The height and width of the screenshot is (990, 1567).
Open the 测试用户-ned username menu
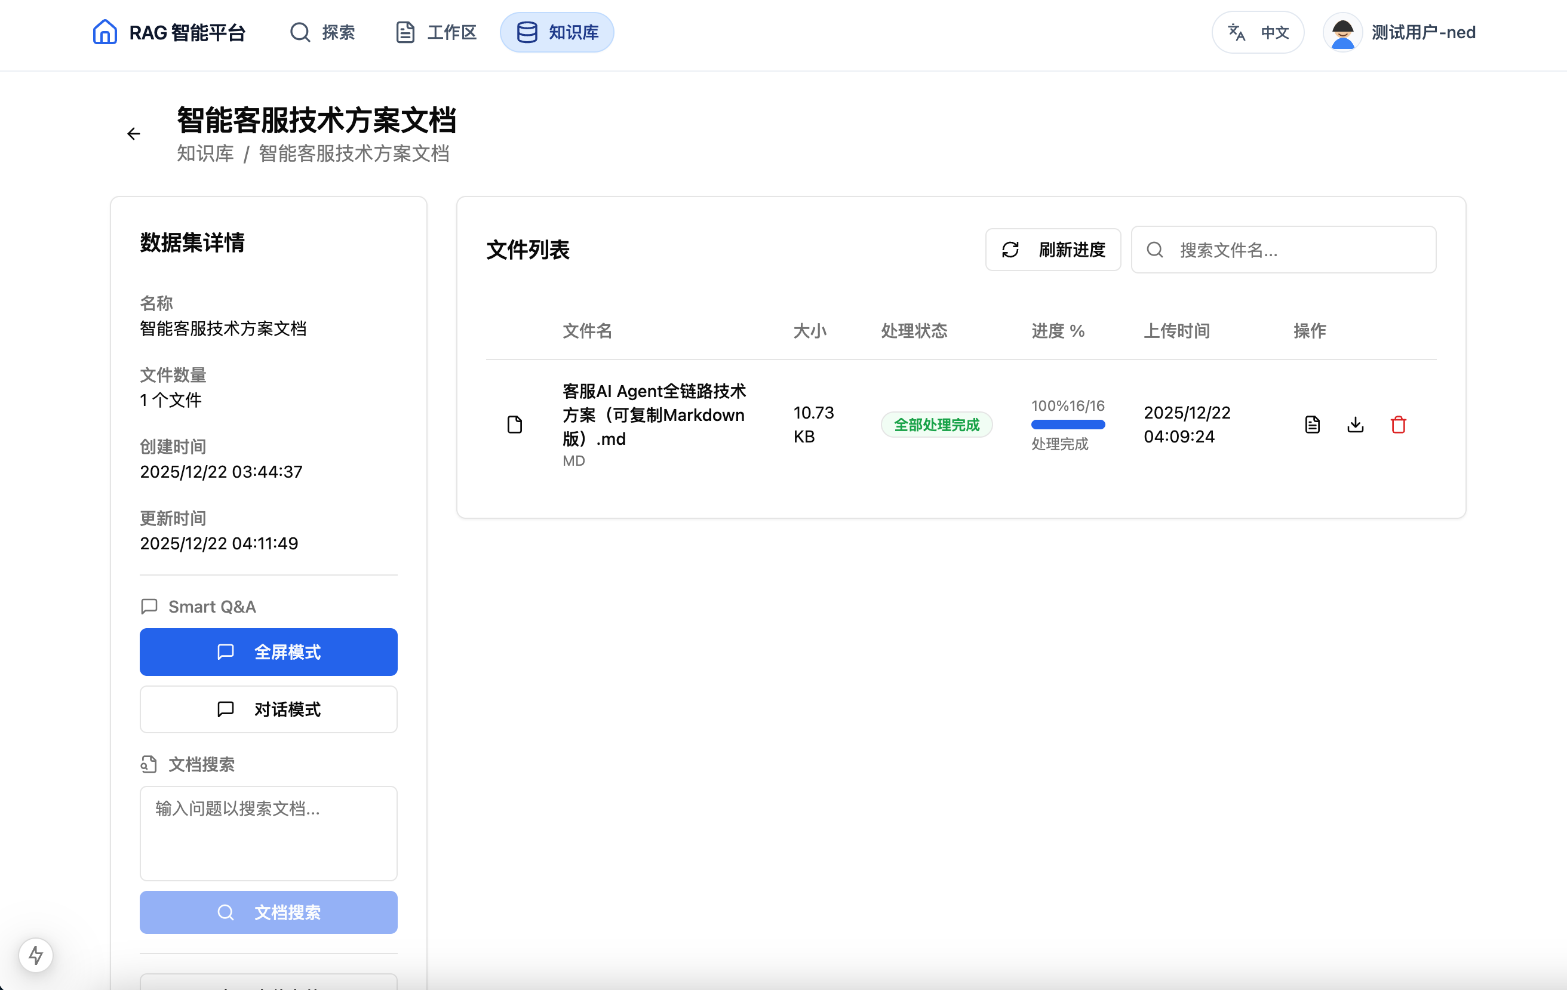click(1423, 32)
